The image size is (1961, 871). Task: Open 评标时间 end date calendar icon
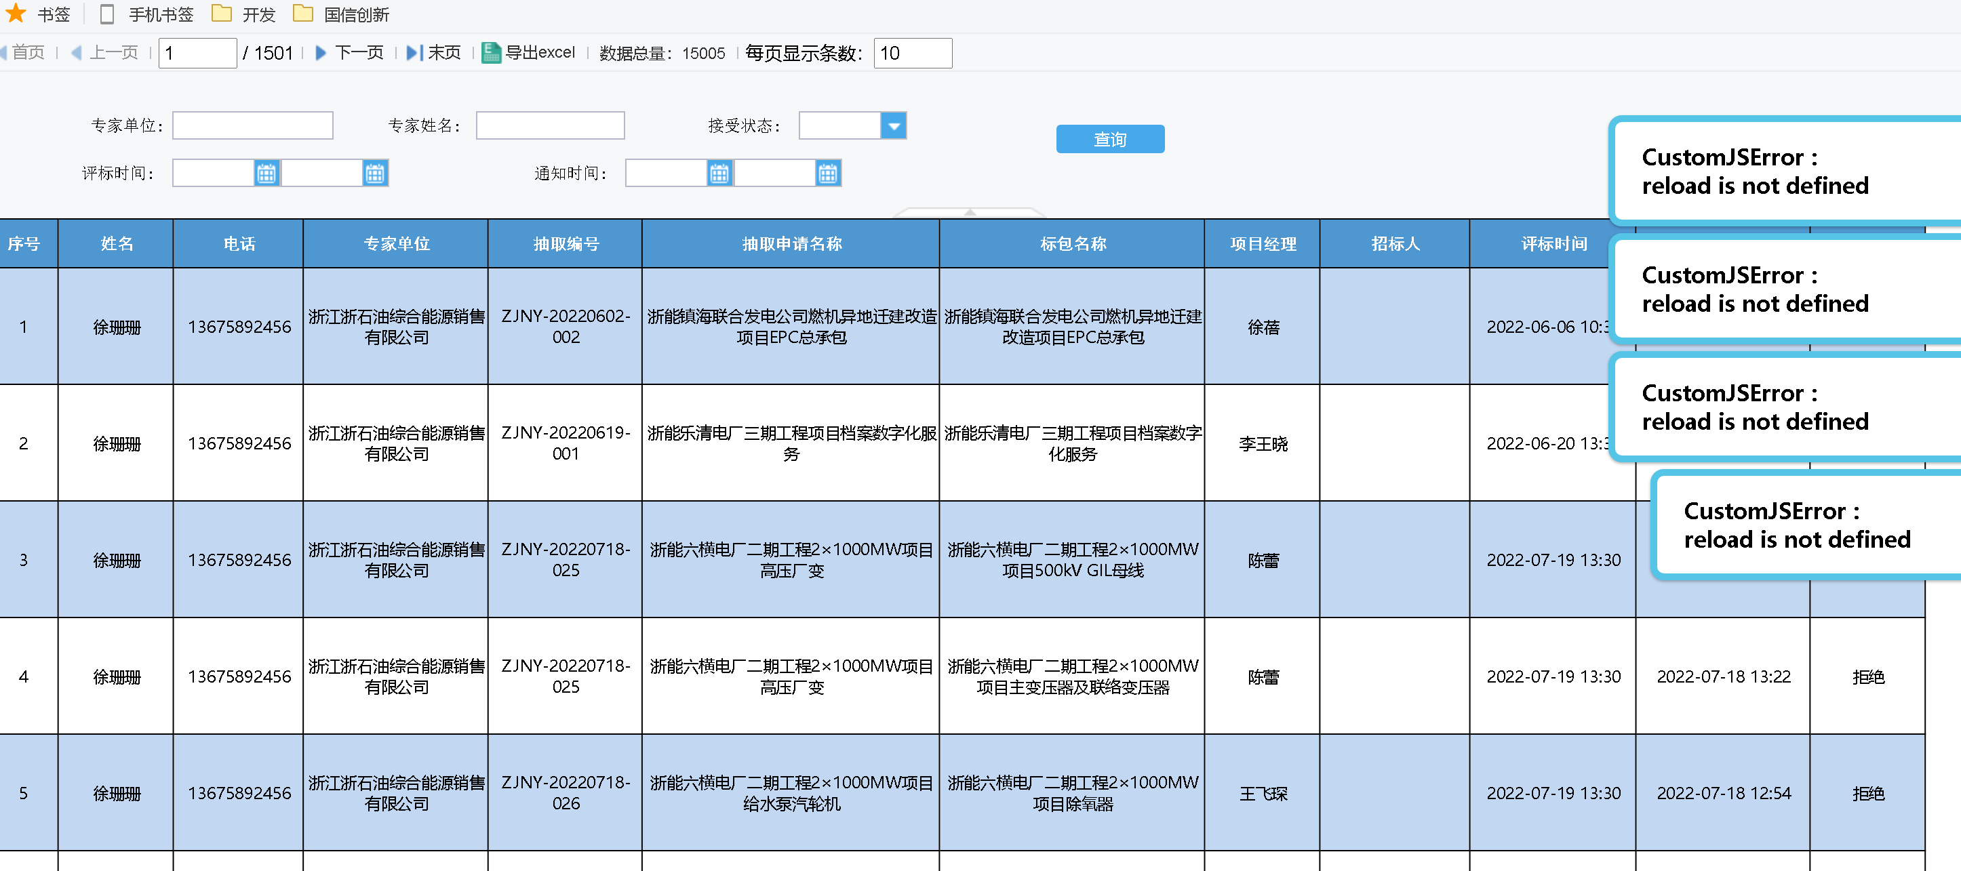tap(374, 174)
